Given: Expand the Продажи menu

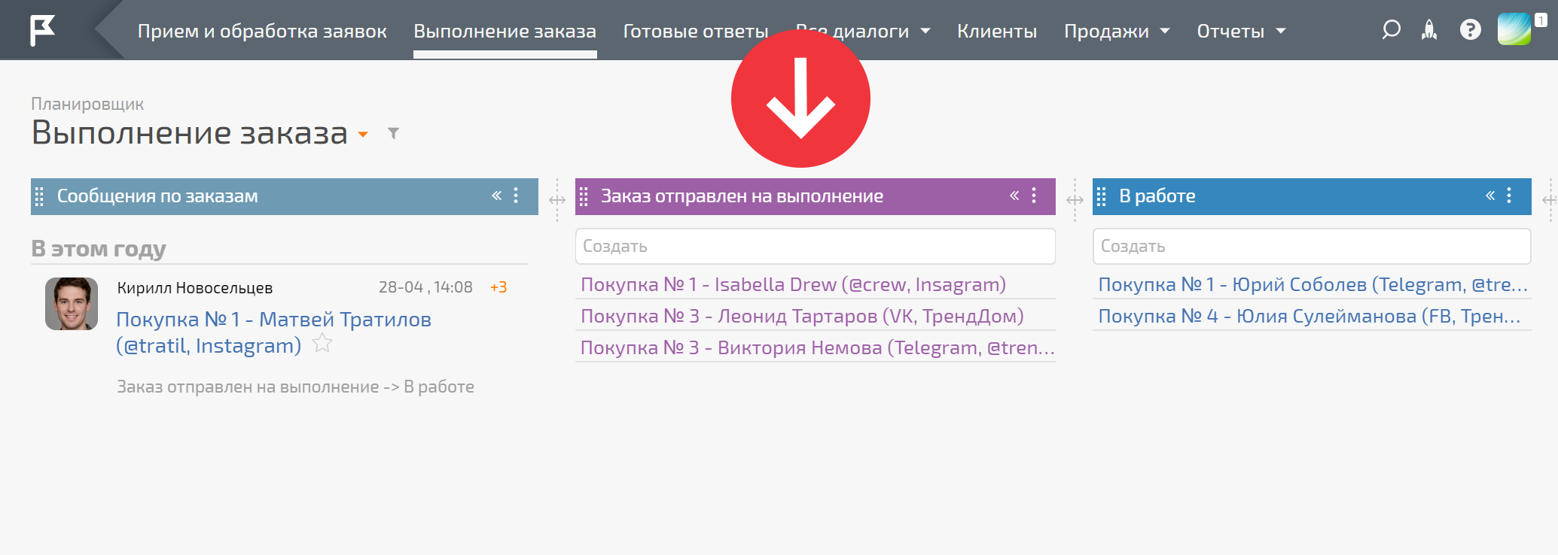Looking at the screenshot, I should point(1117,31).
